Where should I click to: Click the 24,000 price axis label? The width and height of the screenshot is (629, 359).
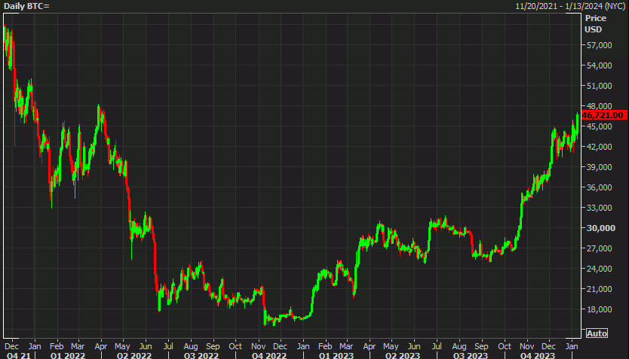pyautogui.click(x=600, y=269)
